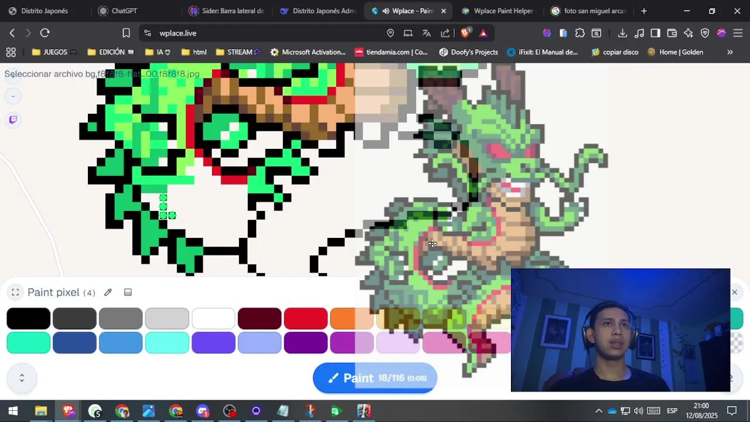This screenshot has width=750, height=422.
Task: Share this page icon
Action: [445, 33]
